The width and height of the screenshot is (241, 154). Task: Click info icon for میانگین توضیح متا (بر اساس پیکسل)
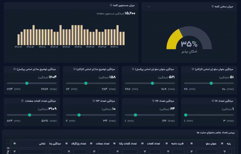coord(15,69)
